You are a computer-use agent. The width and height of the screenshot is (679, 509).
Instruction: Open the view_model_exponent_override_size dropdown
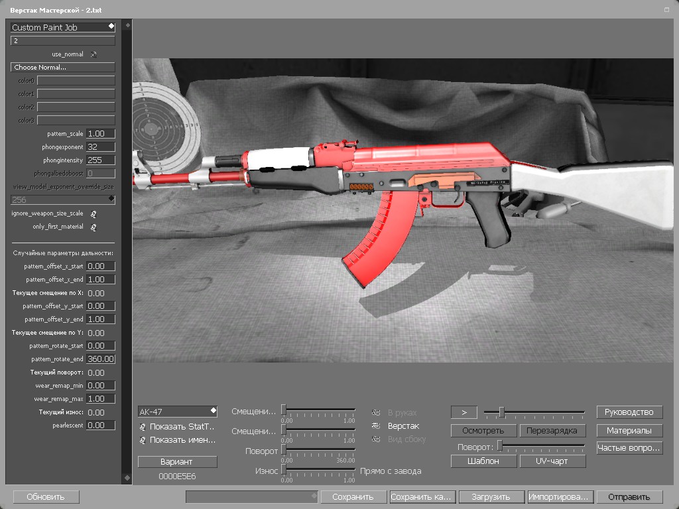63,199
